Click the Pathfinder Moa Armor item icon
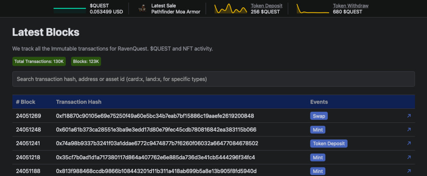 pyautogui.click(x=143, y=9)
